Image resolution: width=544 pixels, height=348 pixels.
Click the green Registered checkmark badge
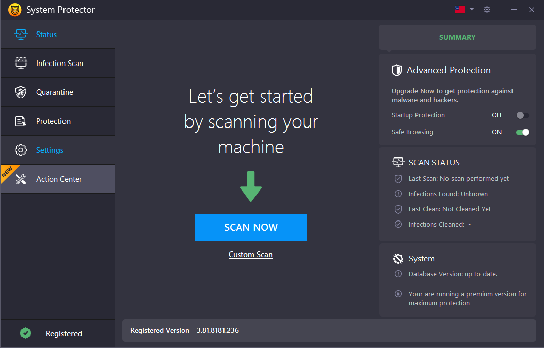coord(25,333)
